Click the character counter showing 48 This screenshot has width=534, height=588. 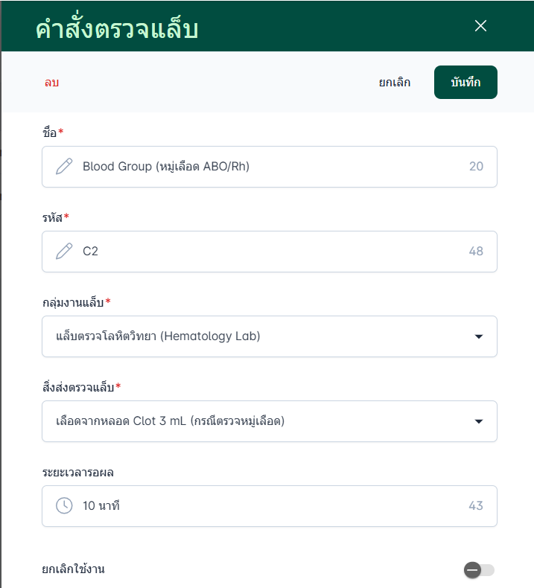coord(476,252)
